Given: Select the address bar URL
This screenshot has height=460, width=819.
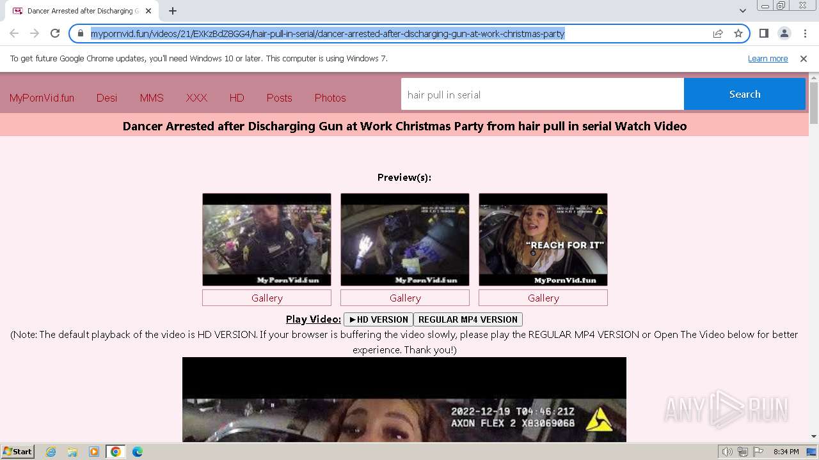Looking at the screenshot, I should click(x=328, y=33).
